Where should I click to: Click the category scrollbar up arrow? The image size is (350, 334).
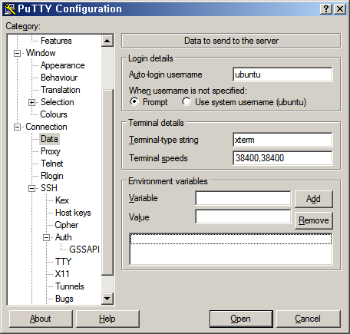(x=107, y=41)
